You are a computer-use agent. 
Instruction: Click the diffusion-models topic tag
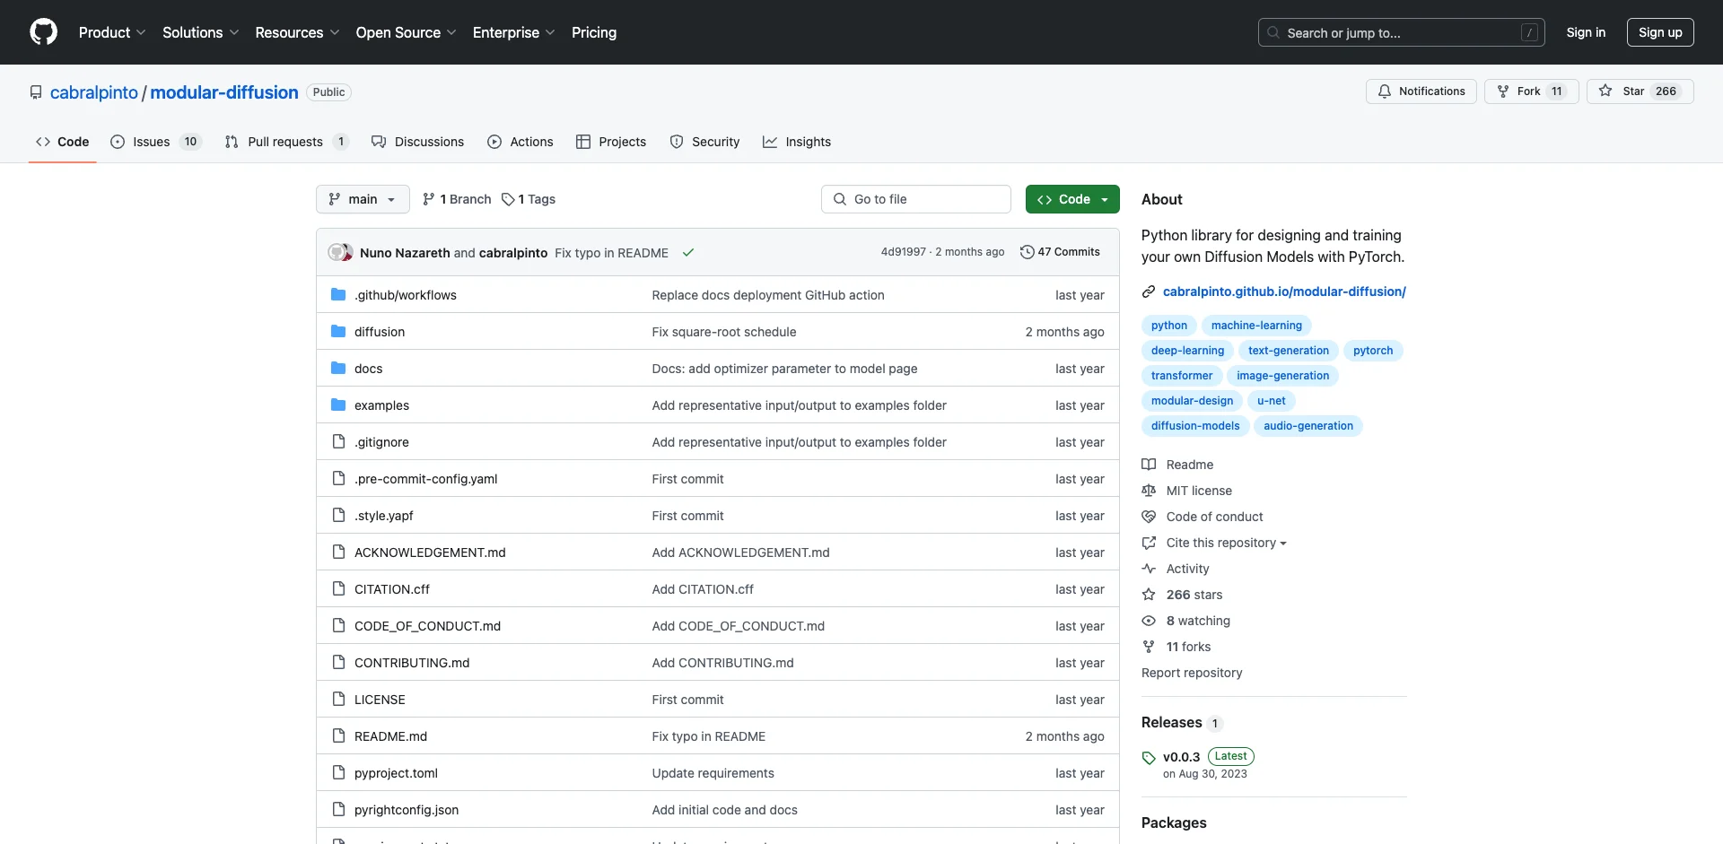click(1195, 426)
